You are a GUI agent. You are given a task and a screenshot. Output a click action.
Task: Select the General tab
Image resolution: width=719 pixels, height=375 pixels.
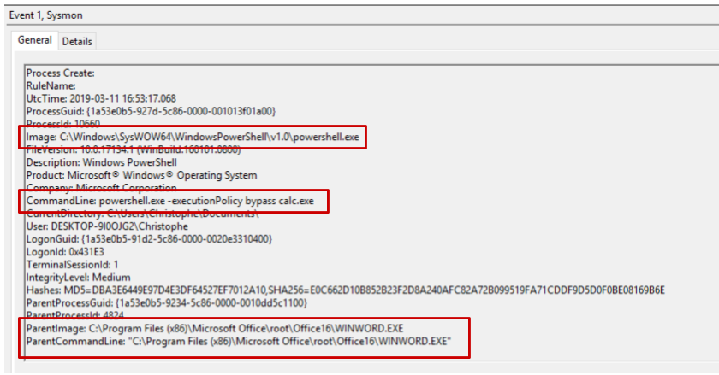pyautogui.click(x=35, y=40)
